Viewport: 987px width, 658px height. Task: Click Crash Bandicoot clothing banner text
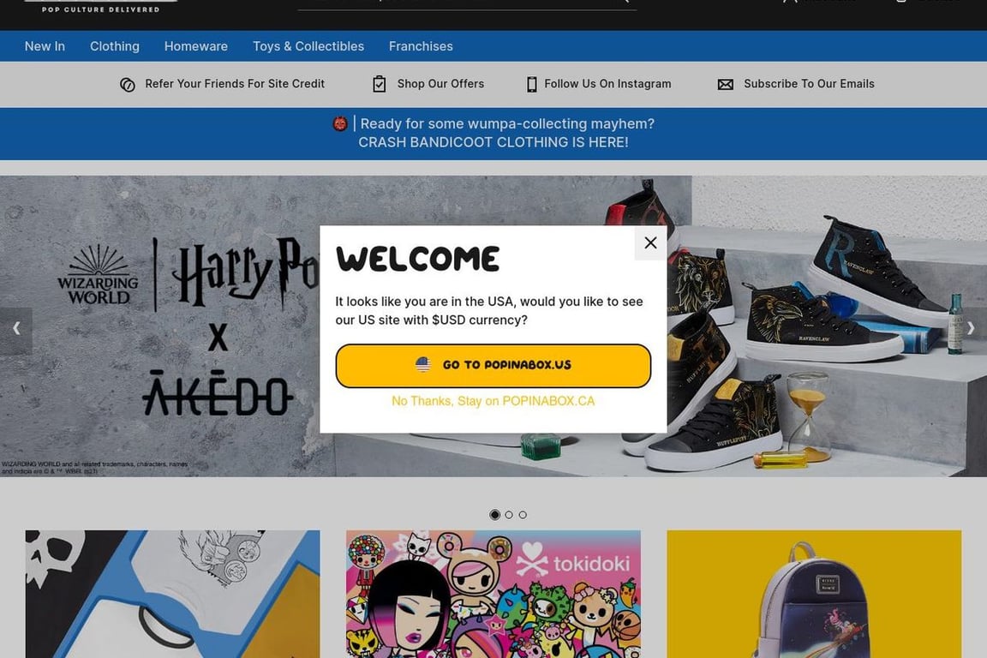click(493, 142)
